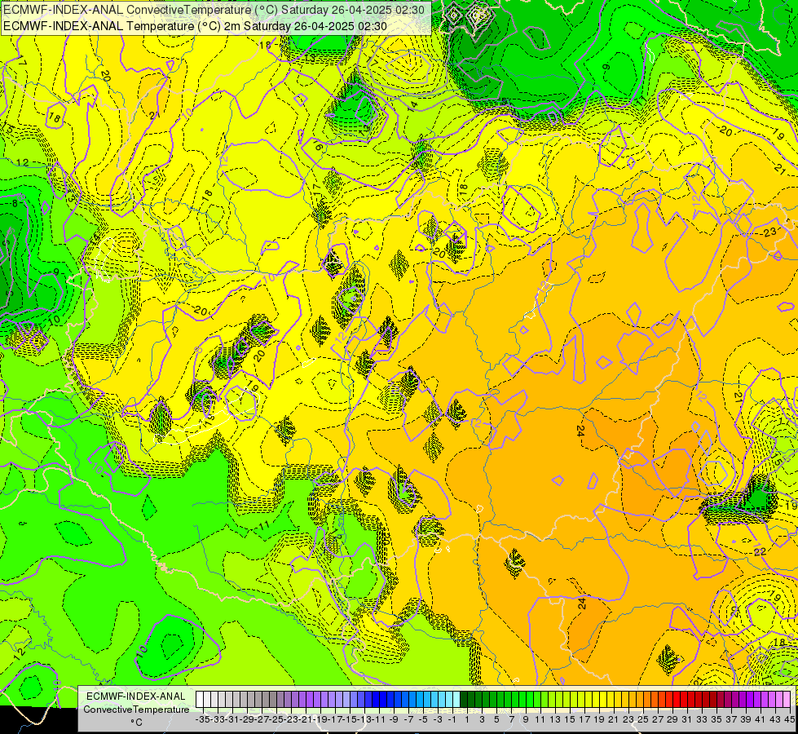Select the -29 legend scale value
Viewport: 798px width, 734px height.
click(247, 720)
